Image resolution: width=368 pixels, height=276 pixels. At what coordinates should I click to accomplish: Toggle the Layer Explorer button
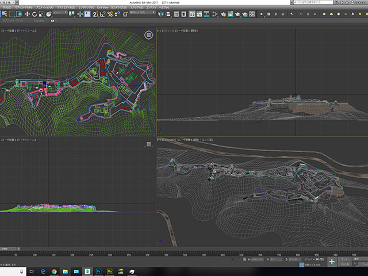point(184,14)
